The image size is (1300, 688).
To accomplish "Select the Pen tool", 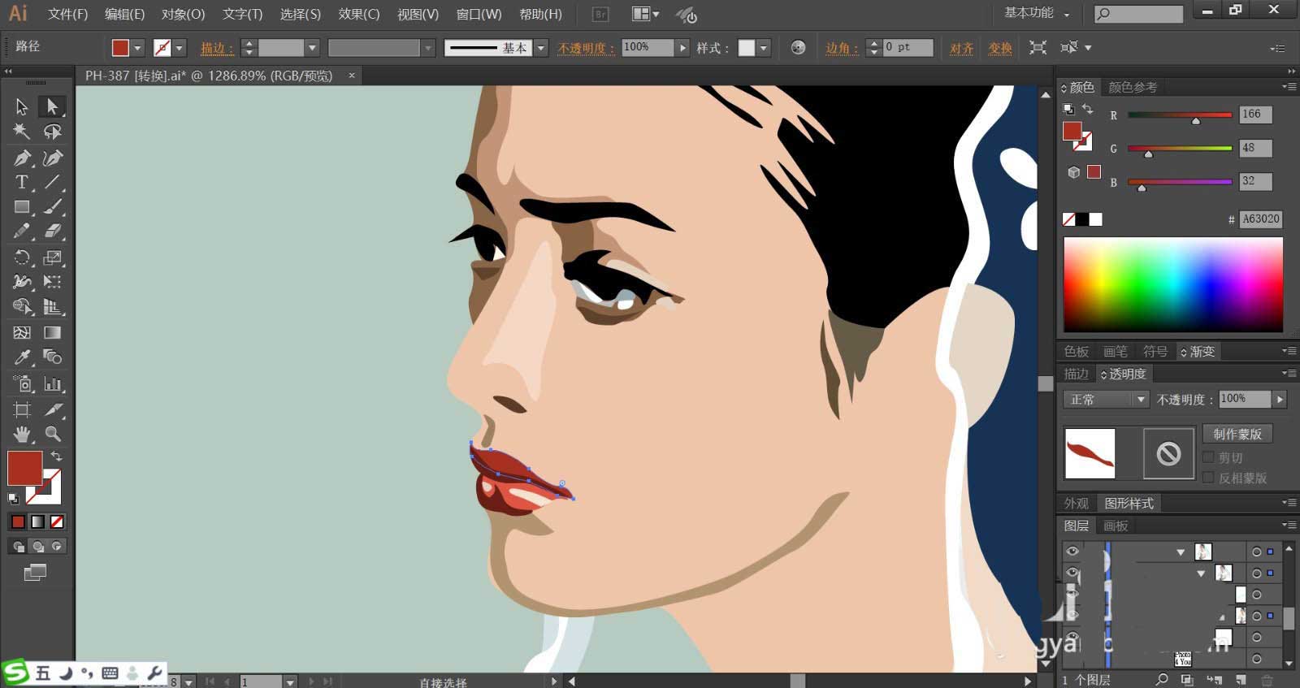I will 22,158.
